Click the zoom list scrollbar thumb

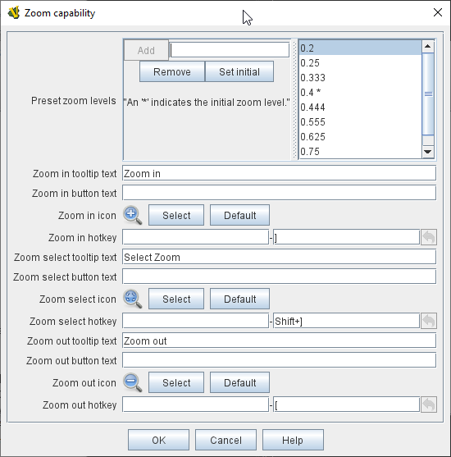pyautogui.click(x=428, y=94)
